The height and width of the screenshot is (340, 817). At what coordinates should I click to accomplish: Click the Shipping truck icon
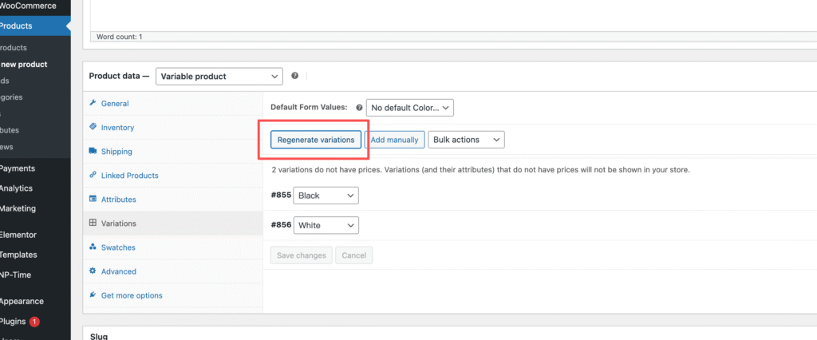pos(93,151)
